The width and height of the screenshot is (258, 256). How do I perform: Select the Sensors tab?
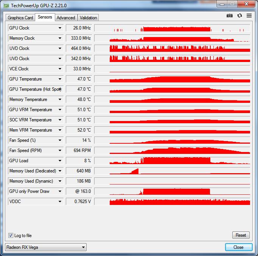pyautogui.click(x=45, y=17)
